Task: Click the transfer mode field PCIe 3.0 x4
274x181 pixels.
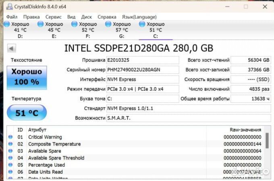Action: point(143,89)
